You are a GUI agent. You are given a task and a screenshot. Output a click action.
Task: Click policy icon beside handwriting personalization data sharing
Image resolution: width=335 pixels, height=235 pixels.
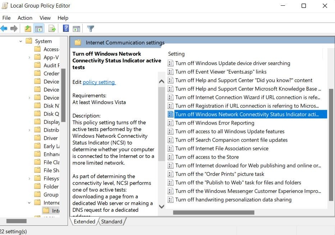170,199
